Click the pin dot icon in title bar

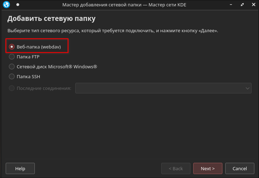tap(18, 5)
